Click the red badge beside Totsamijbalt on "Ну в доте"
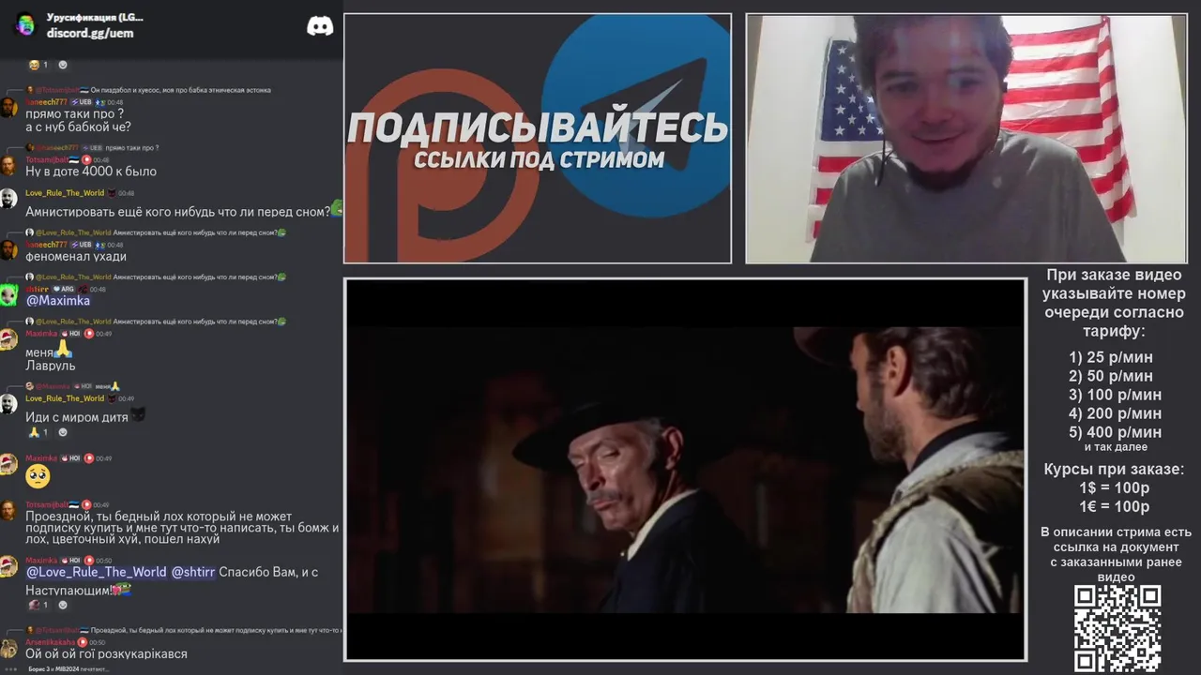Screen dimensions: 1201x675 (86, 160)
